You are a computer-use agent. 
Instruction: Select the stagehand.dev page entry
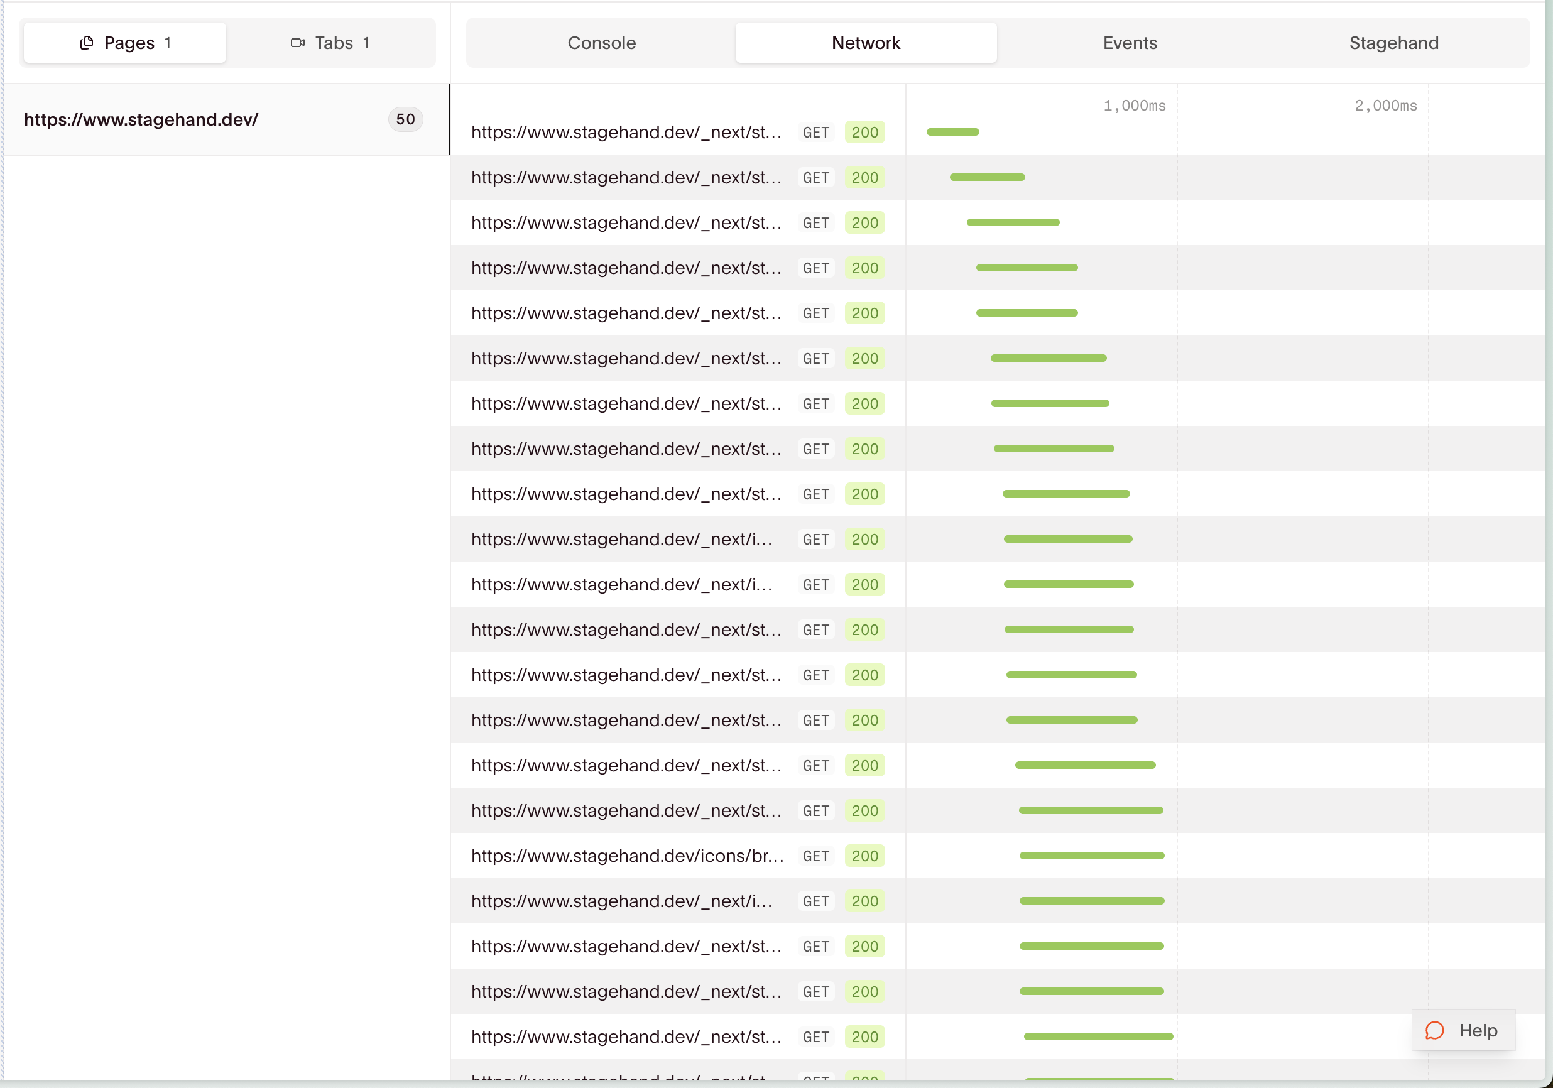pos(141,120)
